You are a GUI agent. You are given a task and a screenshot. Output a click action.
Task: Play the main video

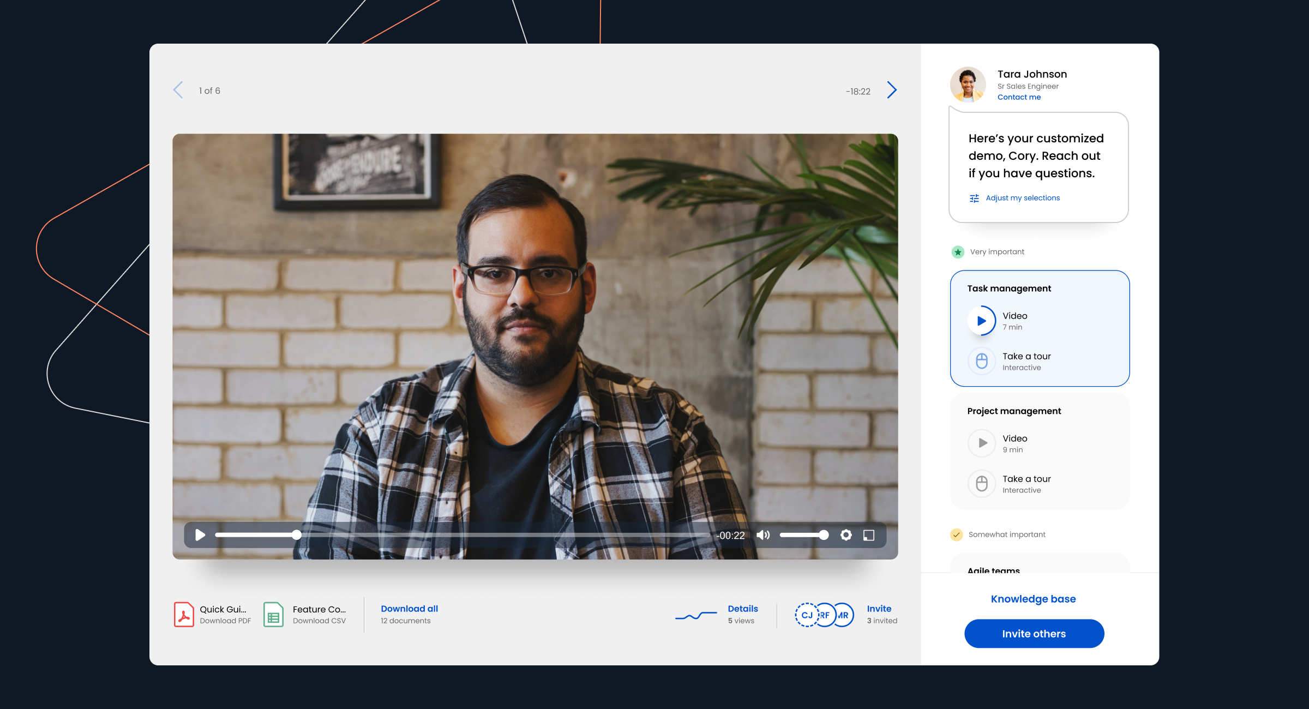(x=200, y=535)
